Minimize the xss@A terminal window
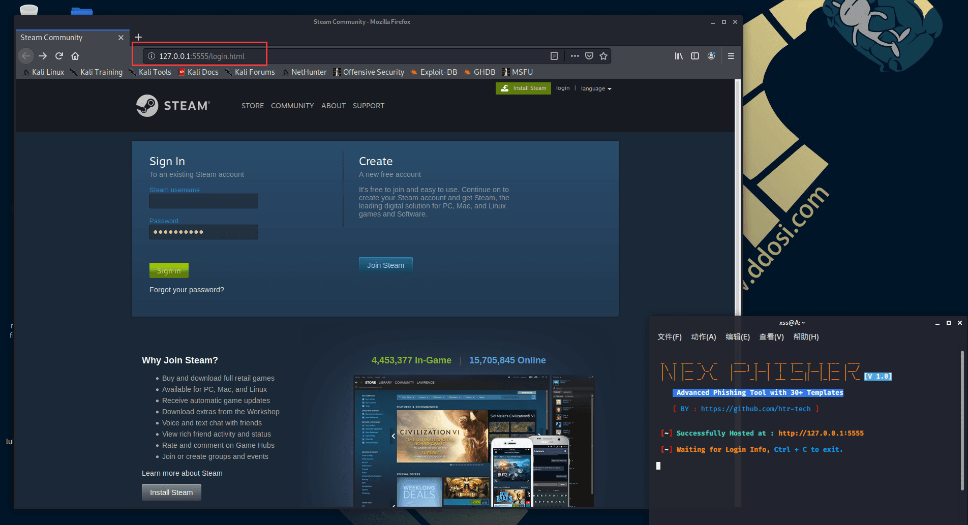The height and width of the screenshot is (525, 968). tap(937, 323)
